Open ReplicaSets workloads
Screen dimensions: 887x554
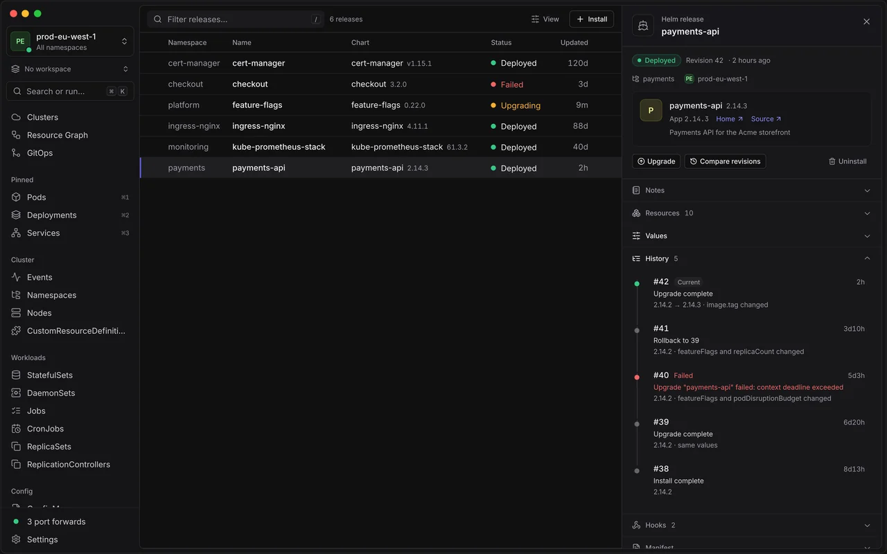click(70, 447)
